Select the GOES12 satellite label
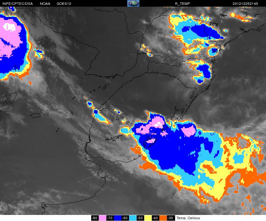The height and width of the screenshot is (221, 266). 64,4
